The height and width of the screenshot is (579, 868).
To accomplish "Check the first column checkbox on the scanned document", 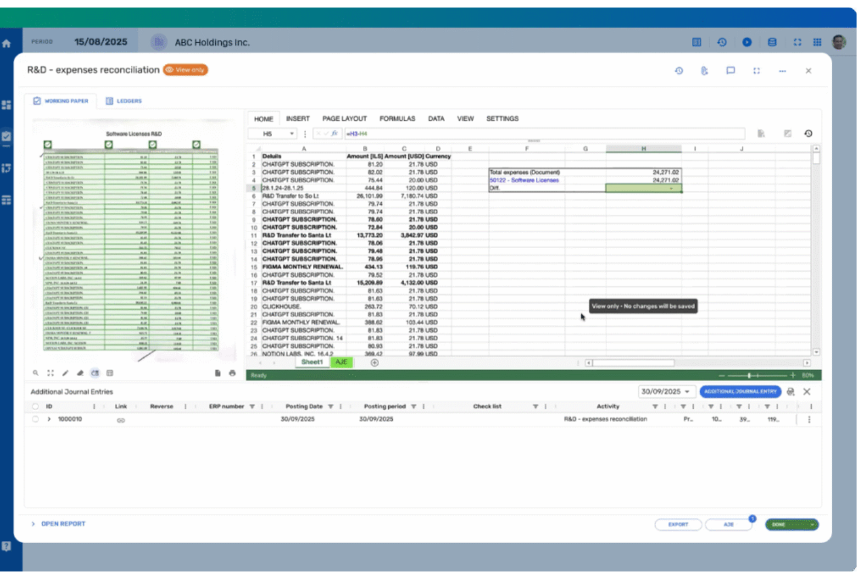I will click(48, 144).
